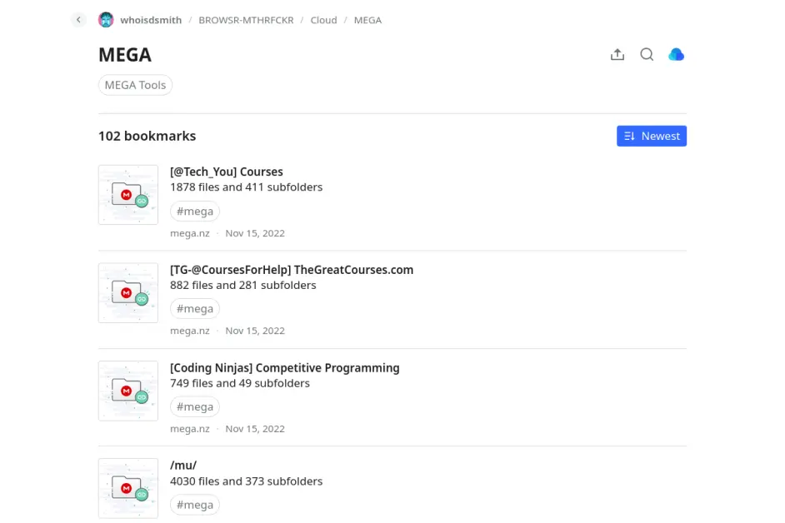Go to BROWSR-MTHRFCKR breadcrumb
This screenshot has height=523, width=785.
click(x=246, y=20)
